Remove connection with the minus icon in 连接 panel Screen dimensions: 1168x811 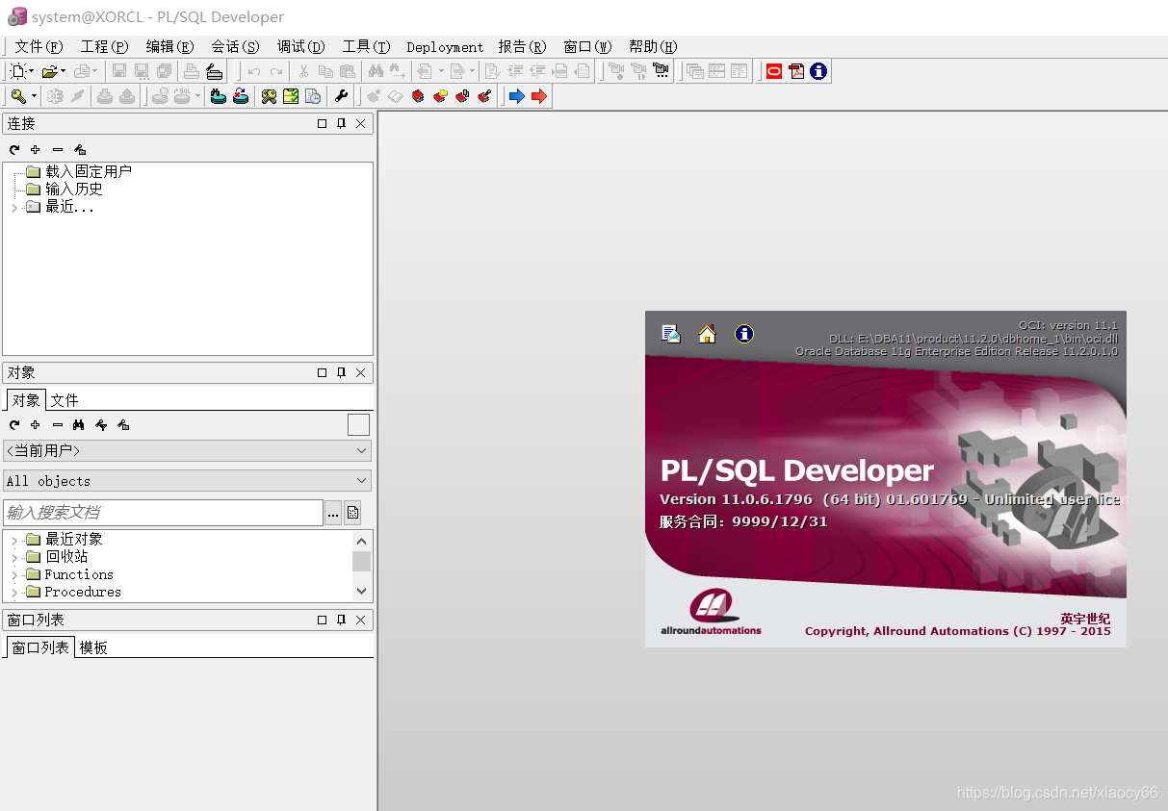(58, 149)
